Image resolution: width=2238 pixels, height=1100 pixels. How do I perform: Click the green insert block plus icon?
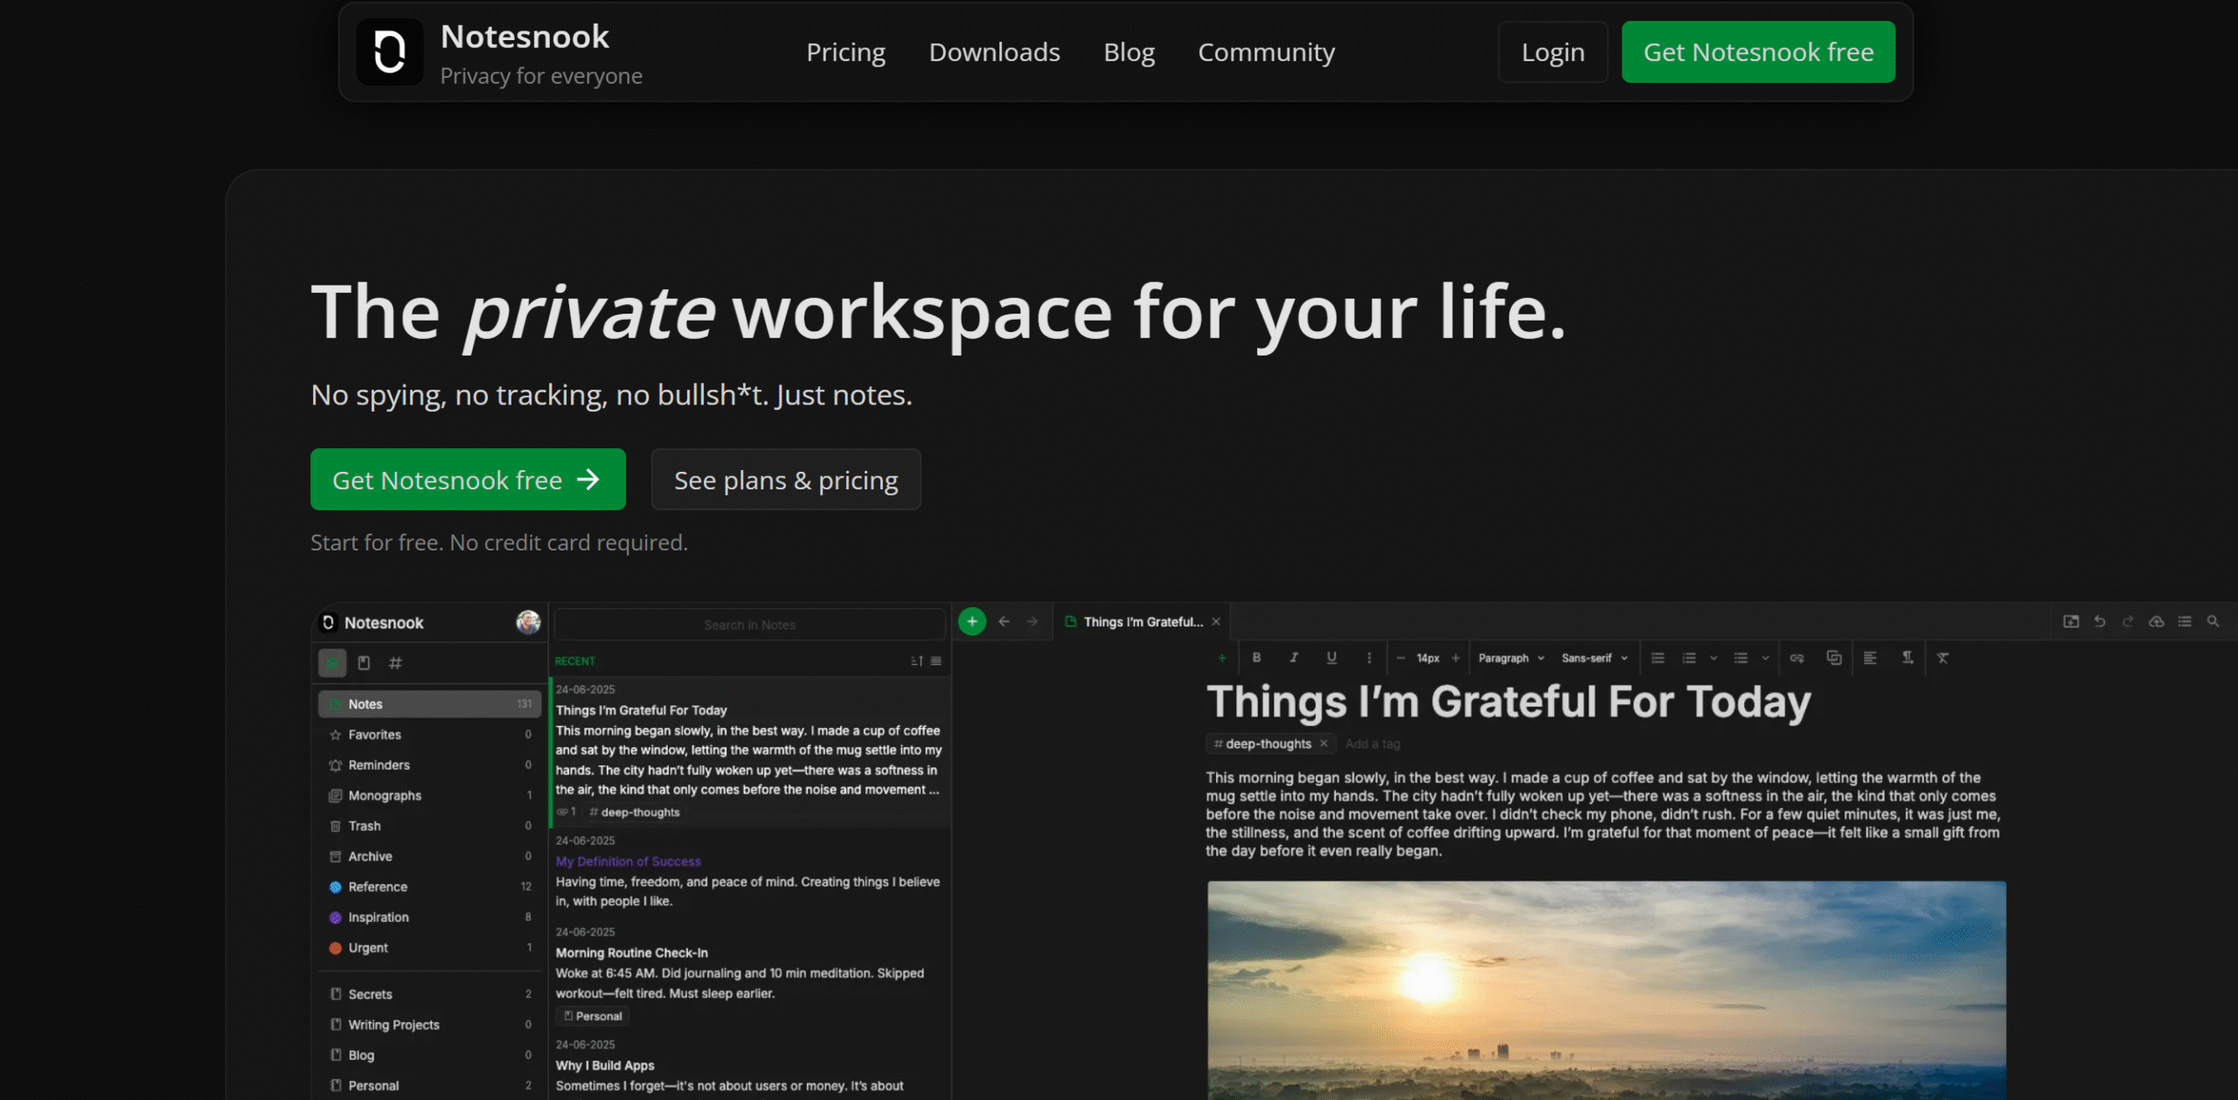tap(1222, 658)
